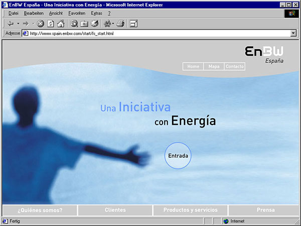The height and width of the screenshot is (226, 301).
Task: Click the Mapa navigation button
Action: pos(214,66)
